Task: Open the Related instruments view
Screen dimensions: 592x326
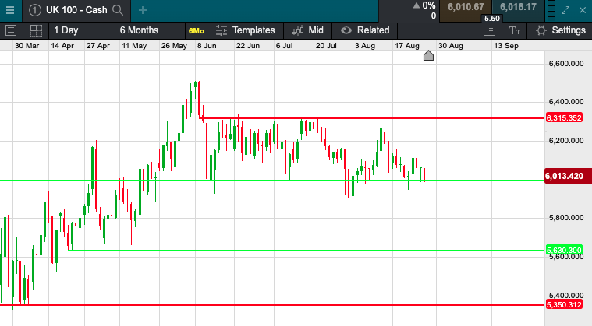Action: [365, 30]
